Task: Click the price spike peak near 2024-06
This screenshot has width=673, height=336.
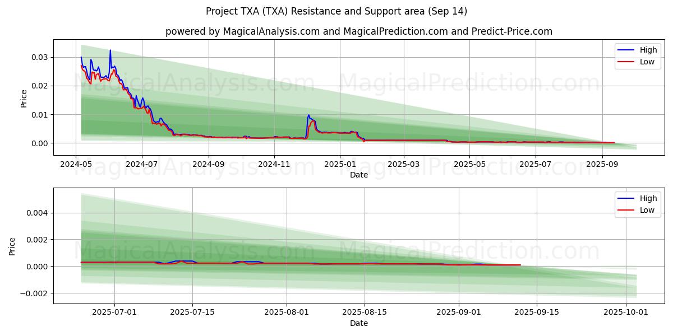Action: (x=110, y=50)
